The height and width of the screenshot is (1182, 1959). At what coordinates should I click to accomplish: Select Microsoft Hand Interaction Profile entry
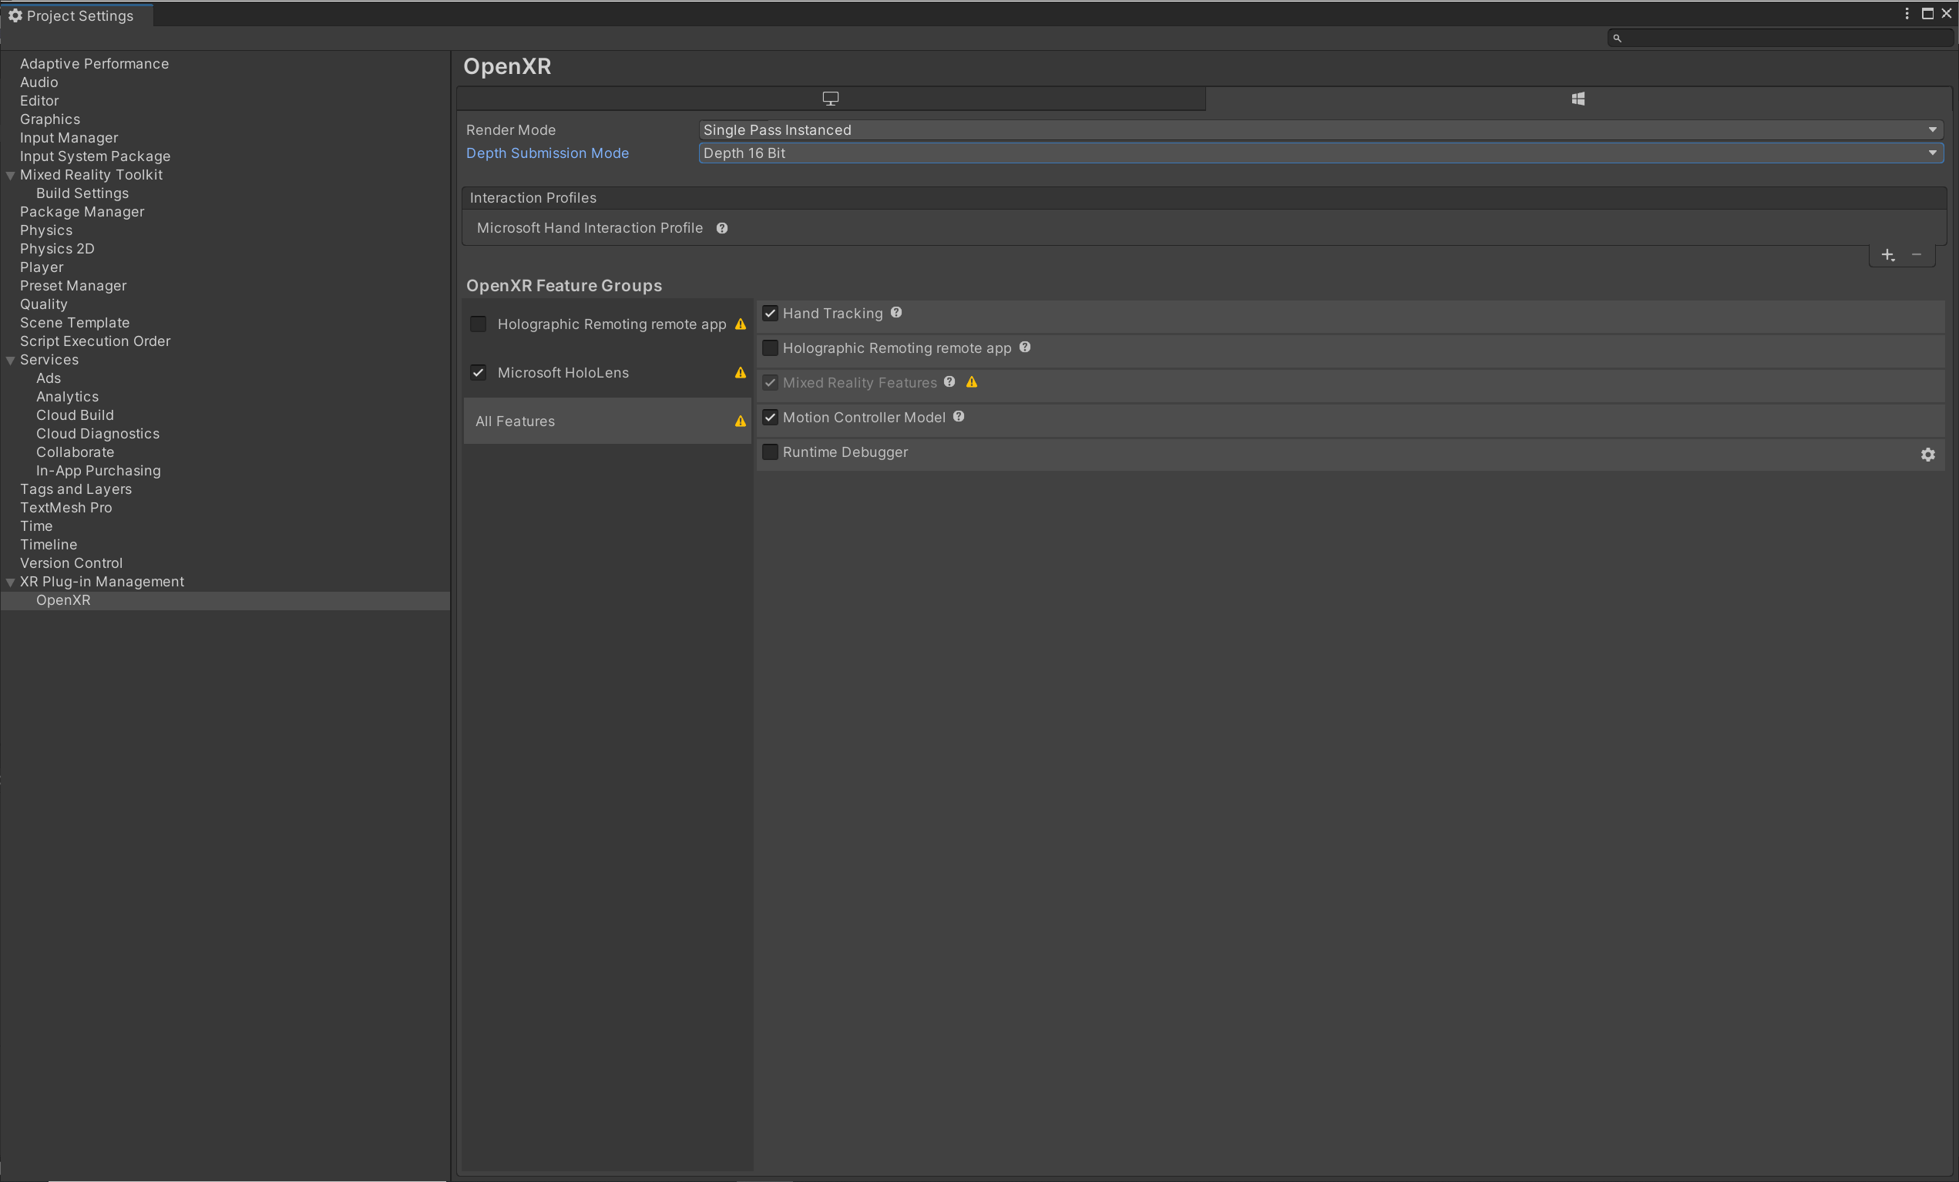coord(589,228)
